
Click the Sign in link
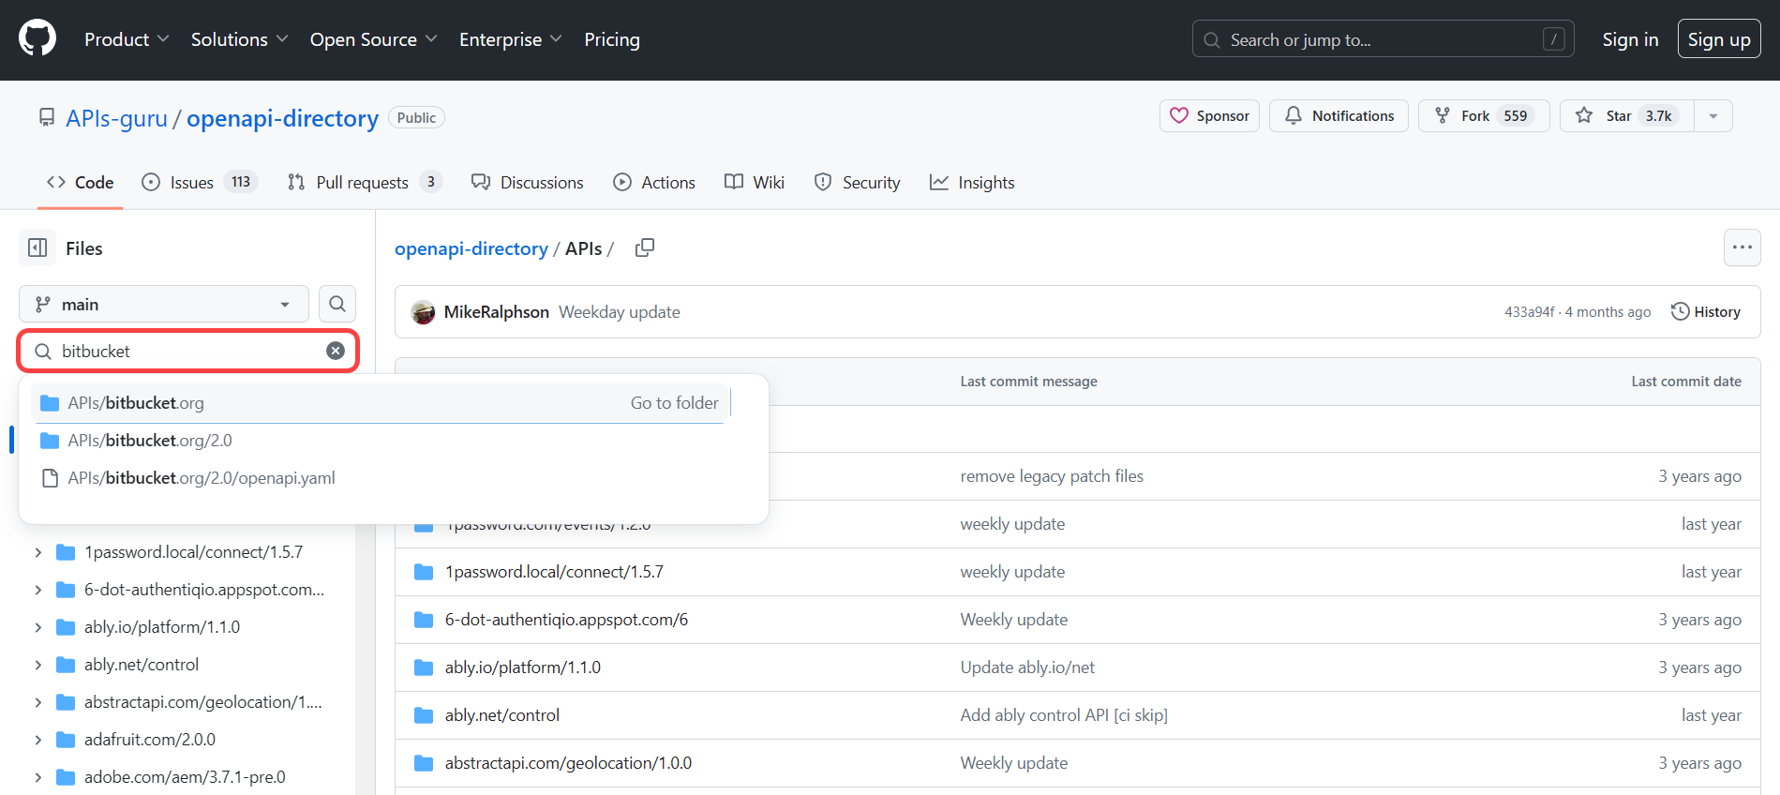tap(1630, 39)
